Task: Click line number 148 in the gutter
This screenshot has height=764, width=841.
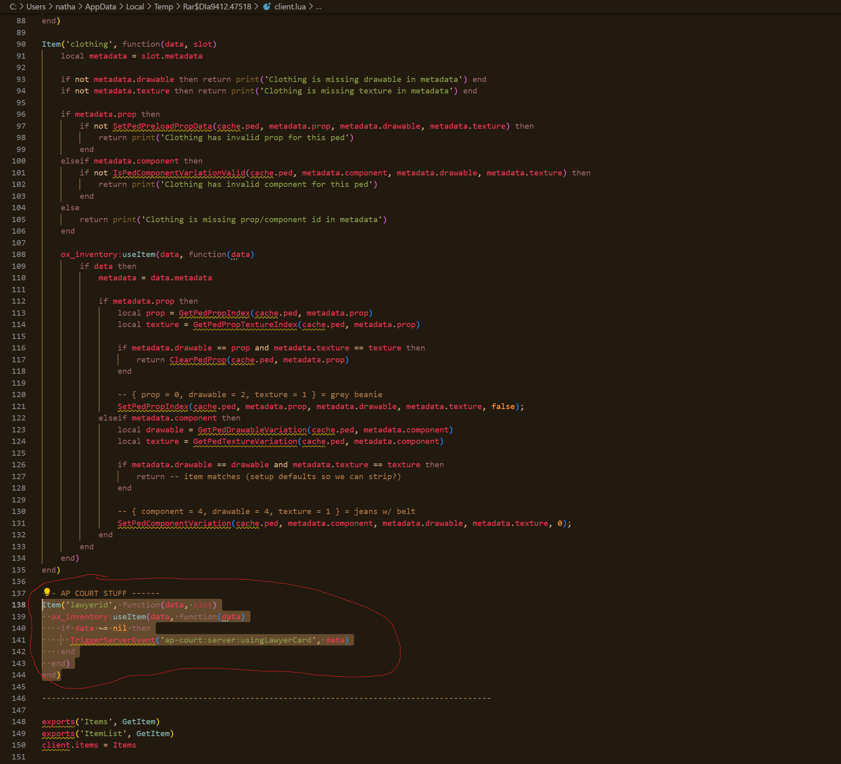Action: [19, 722]
